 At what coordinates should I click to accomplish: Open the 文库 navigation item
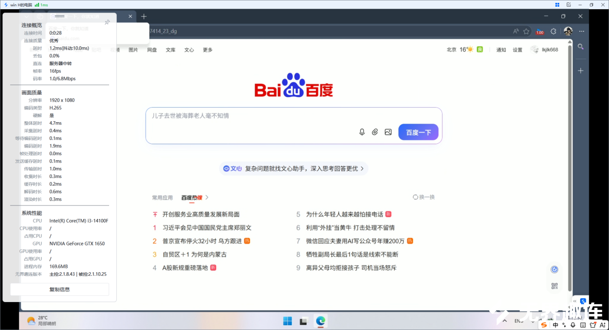tap(171, 50)
